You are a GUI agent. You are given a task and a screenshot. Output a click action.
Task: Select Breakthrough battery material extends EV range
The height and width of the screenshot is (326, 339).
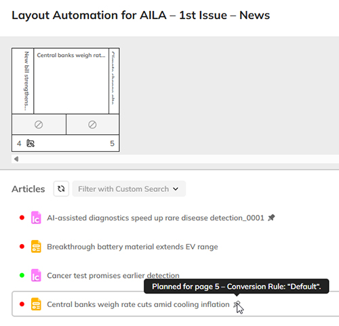pos(132,247)
